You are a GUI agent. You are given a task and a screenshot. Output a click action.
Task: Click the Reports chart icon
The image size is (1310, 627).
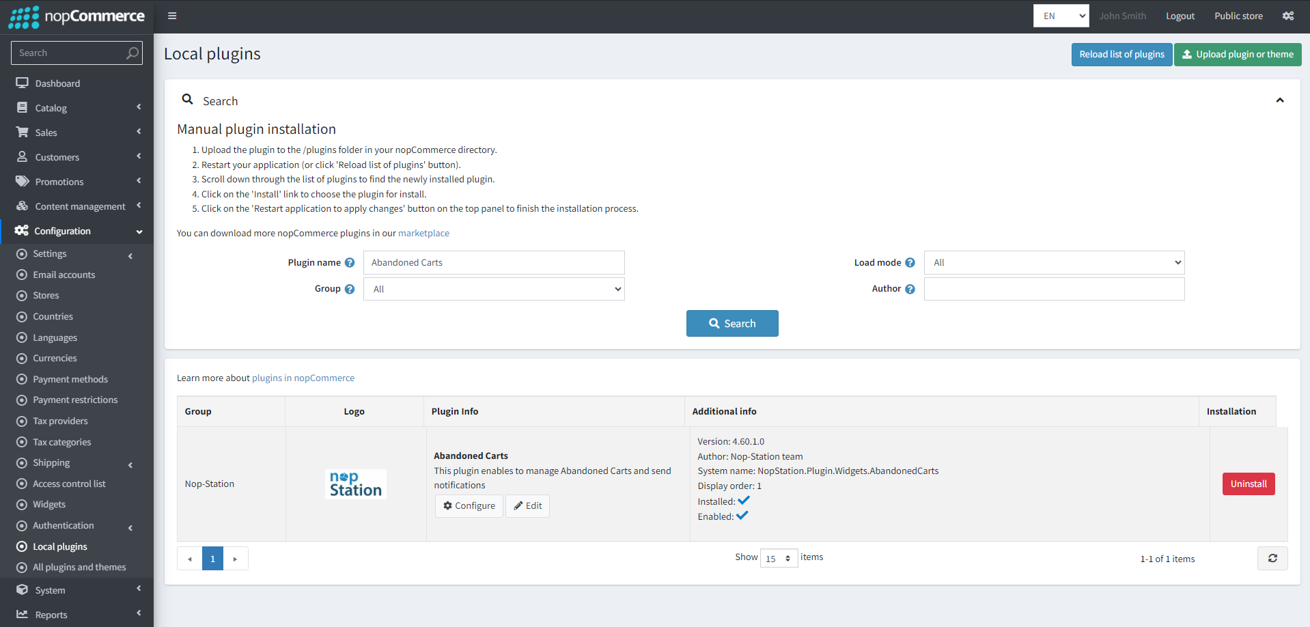pyautogui.click(x=23, y=615)
